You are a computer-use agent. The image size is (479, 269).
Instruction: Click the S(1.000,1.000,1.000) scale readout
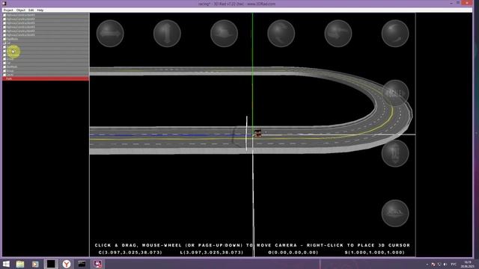[x=375, y=253]
